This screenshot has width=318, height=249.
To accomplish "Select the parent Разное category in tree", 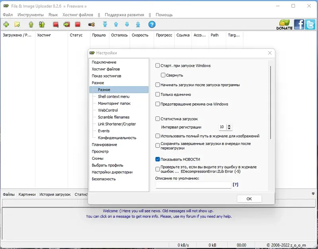I will pos(98,83).
